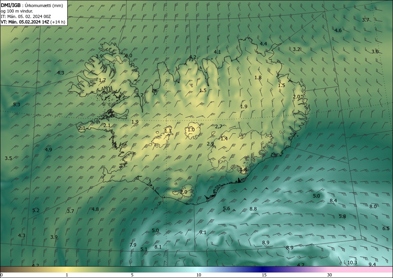Click the 4.8 value label on the map

tap(95, 209)
